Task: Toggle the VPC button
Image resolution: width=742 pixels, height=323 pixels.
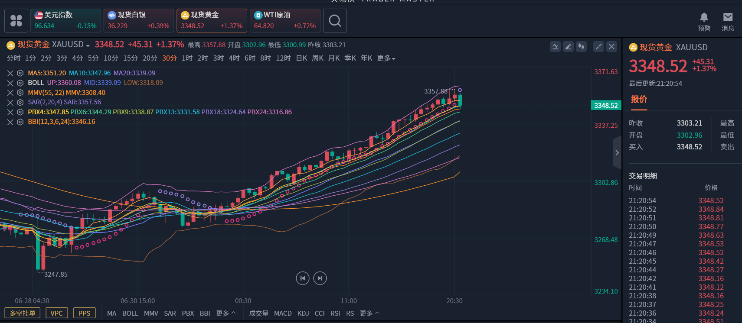Action: pos(57,313)
